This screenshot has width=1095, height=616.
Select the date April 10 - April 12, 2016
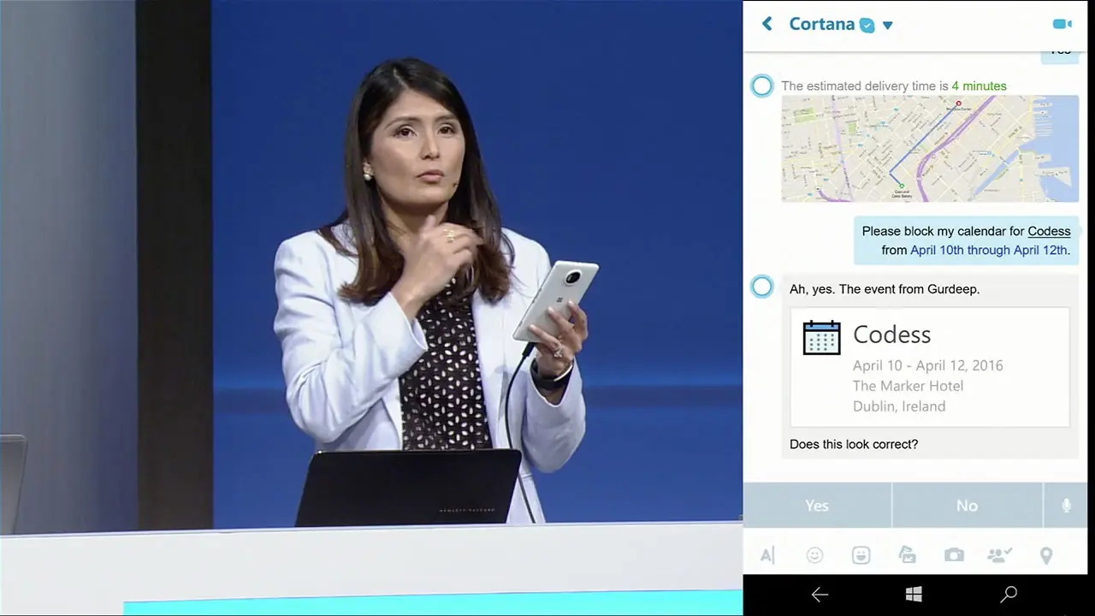[x=927, y=365]
